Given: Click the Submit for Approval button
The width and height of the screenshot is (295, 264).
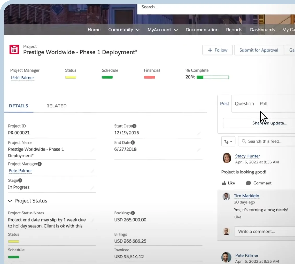Looking at the screenshot, I should coord(259,50).
